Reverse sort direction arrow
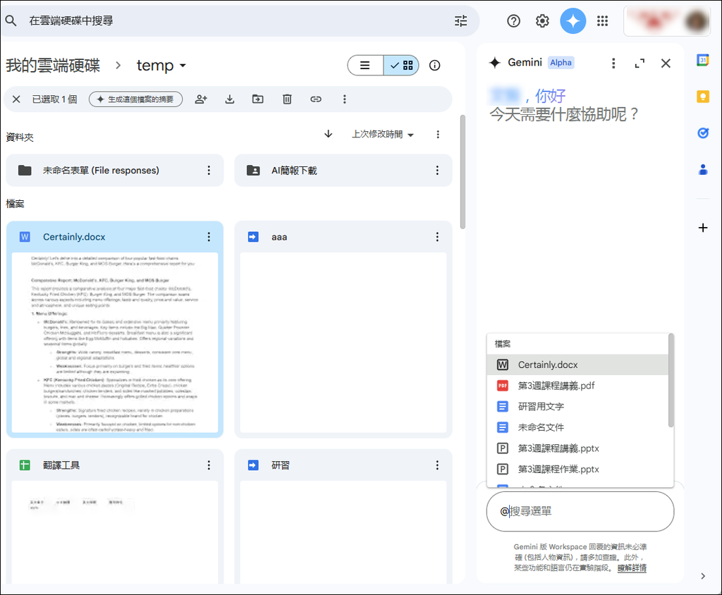Image resolution: width=722 pixels, height=595 pixels. tap(329, 134)
